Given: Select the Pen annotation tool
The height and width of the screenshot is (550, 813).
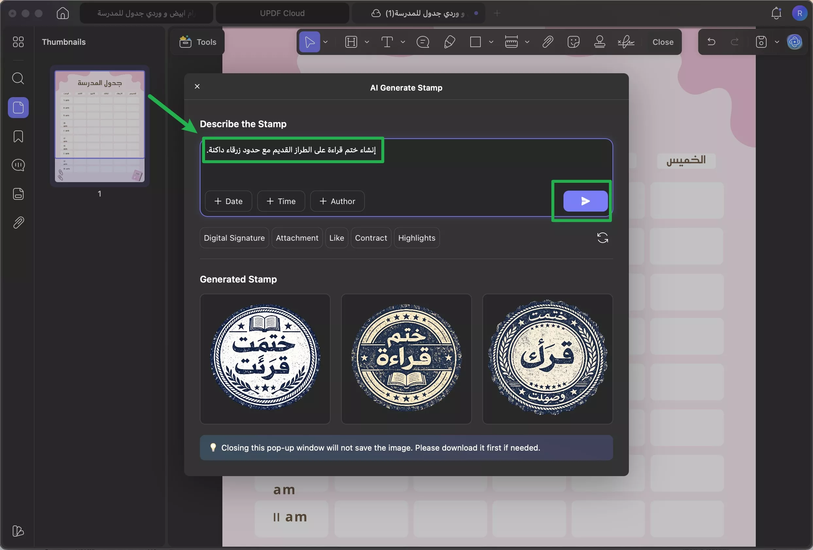Looking at the screenshot, I should click(x=450, y=42).
